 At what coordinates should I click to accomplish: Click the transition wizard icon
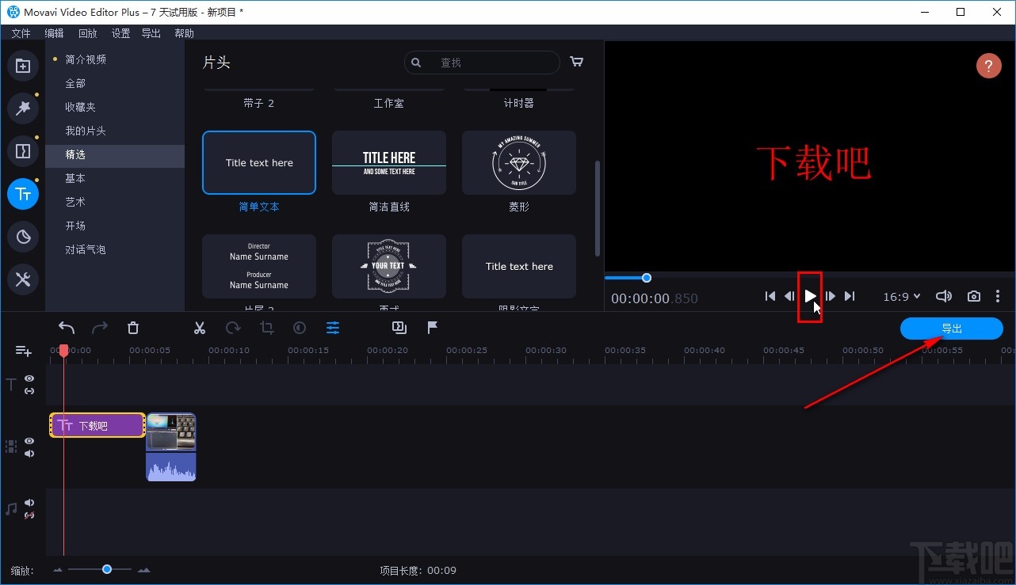(399, 328)
